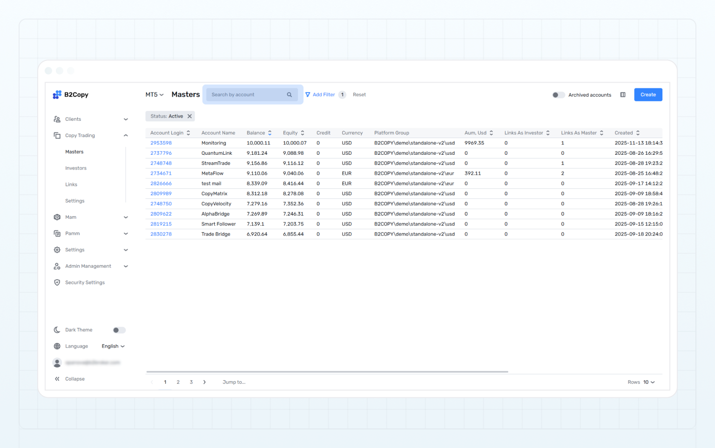715x448 pixels.
Task: Open Investors in the sidebar
Action: point(76,168)
